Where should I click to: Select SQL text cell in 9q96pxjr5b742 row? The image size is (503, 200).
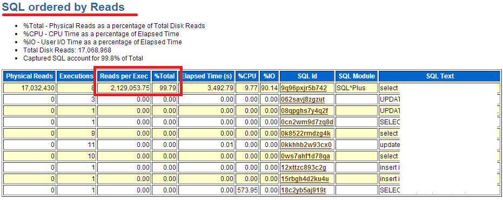(439, 88)
